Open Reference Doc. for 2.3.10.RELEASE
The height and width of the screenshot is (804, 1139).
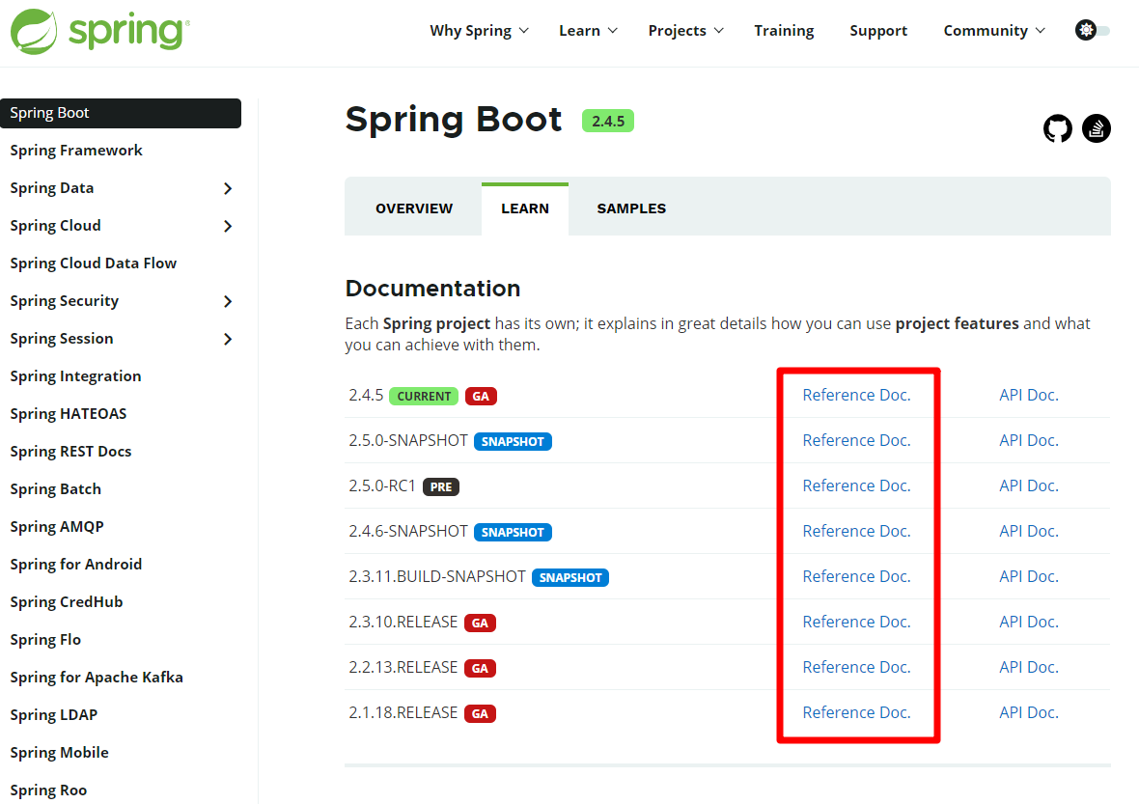pos(856,623)
